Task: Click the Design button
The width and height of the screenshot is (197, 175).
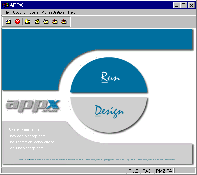Action: (x=109, y=114)
